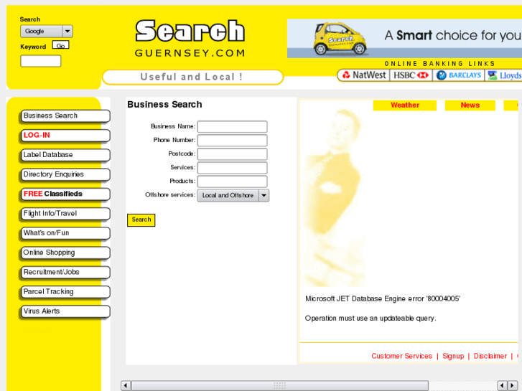The height and width of the screenshot is (391, 522).
Task: Switch to the Weather tab
Action: coord(405,105)
